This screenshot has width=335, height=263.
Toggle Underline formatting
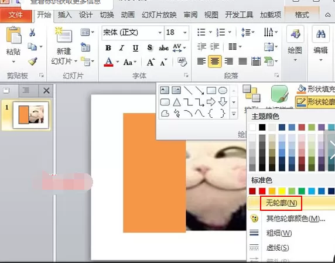[x=135, y=48]
